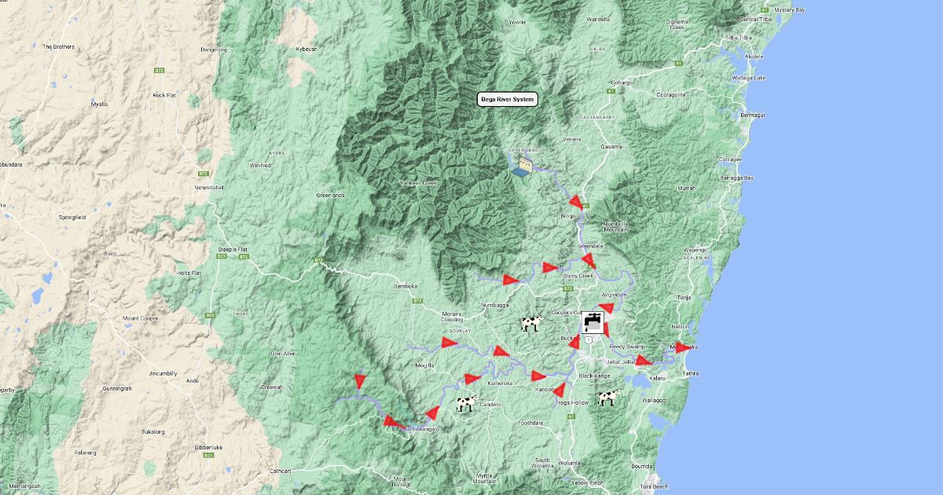Select the red arrow near Angledale
Screen dimensions: 943x495
click(x=606, y=308)
